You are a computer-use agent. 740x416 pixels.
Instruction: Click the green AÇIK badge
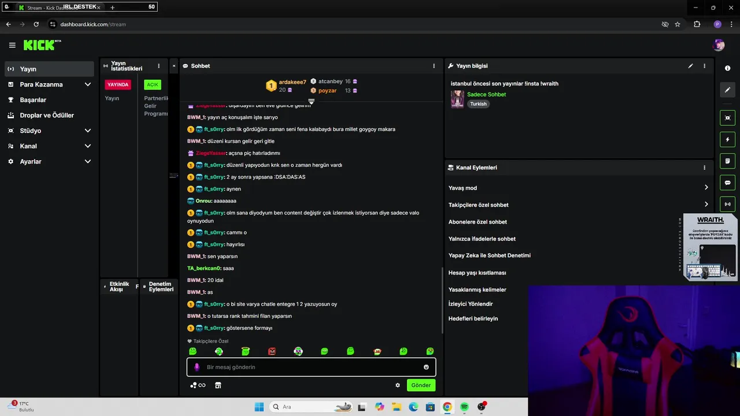(153, 84)
